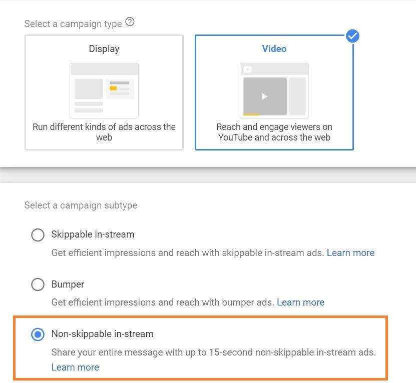Click the Non-skippable in-stream label text
This screenshot has height=383, width=416.
[x=102, y=333]
